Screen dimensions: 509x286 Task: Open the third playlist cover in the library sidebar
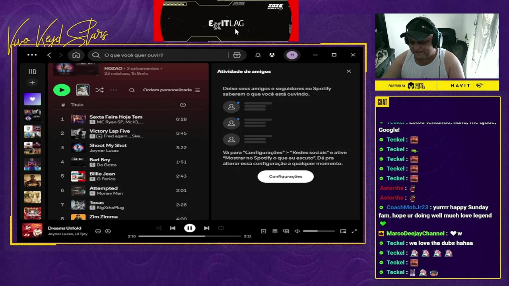click(32, 131)
